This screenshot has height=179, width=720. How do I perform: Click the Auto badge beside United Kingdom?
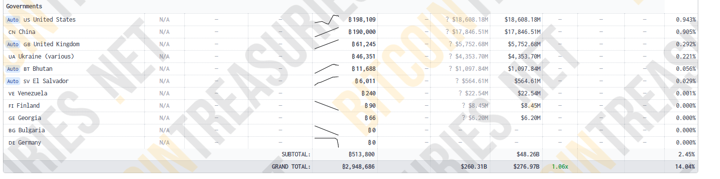pos(13,44)
